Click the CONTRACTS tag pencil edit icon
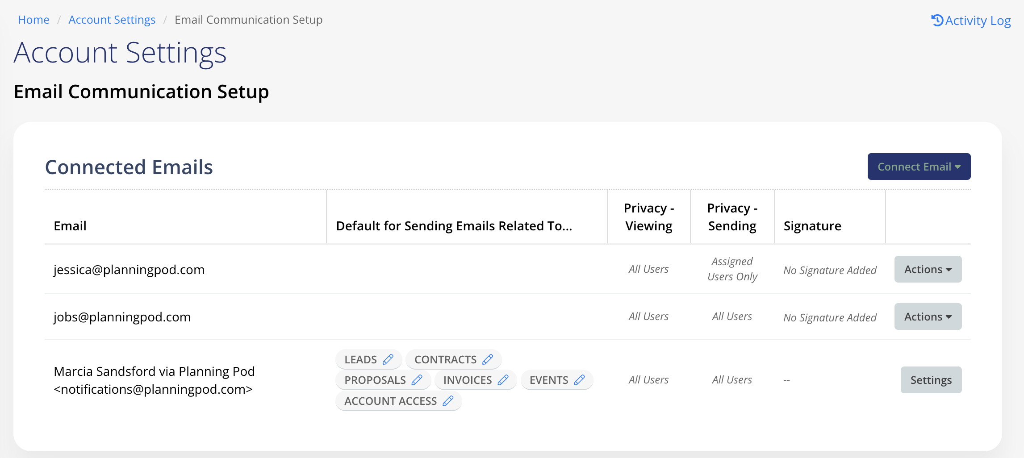The width and height of the screenshot is (1024, 458). tap(488, 359)
